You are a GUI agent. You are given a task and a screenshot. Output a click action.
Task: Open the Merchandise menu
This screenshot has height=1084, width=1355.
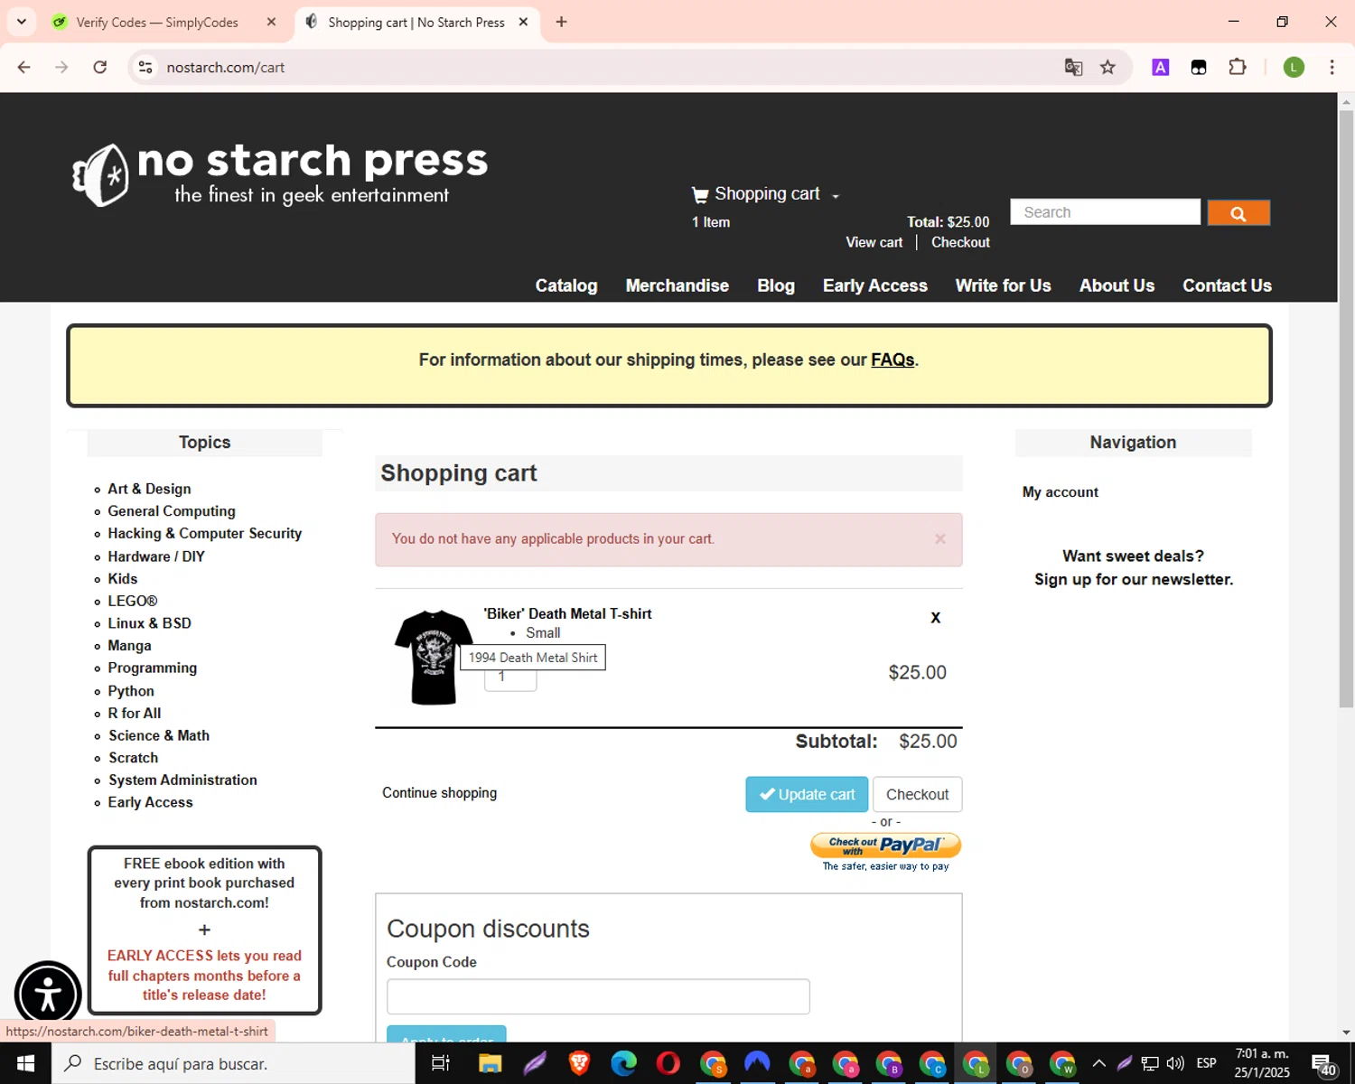click(x=677, y=285)
